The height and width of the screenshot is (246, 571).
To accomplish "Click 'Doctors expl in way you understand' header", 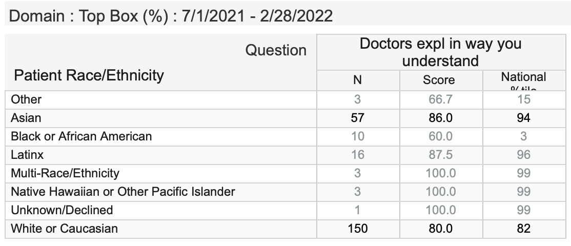I will [x=440, y=52].
